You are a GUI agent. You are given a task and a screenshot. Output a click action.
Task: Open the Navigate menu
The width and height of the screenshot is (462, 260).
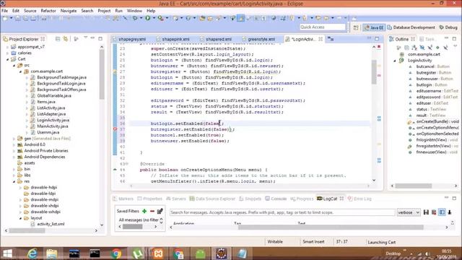click(69, 11)
